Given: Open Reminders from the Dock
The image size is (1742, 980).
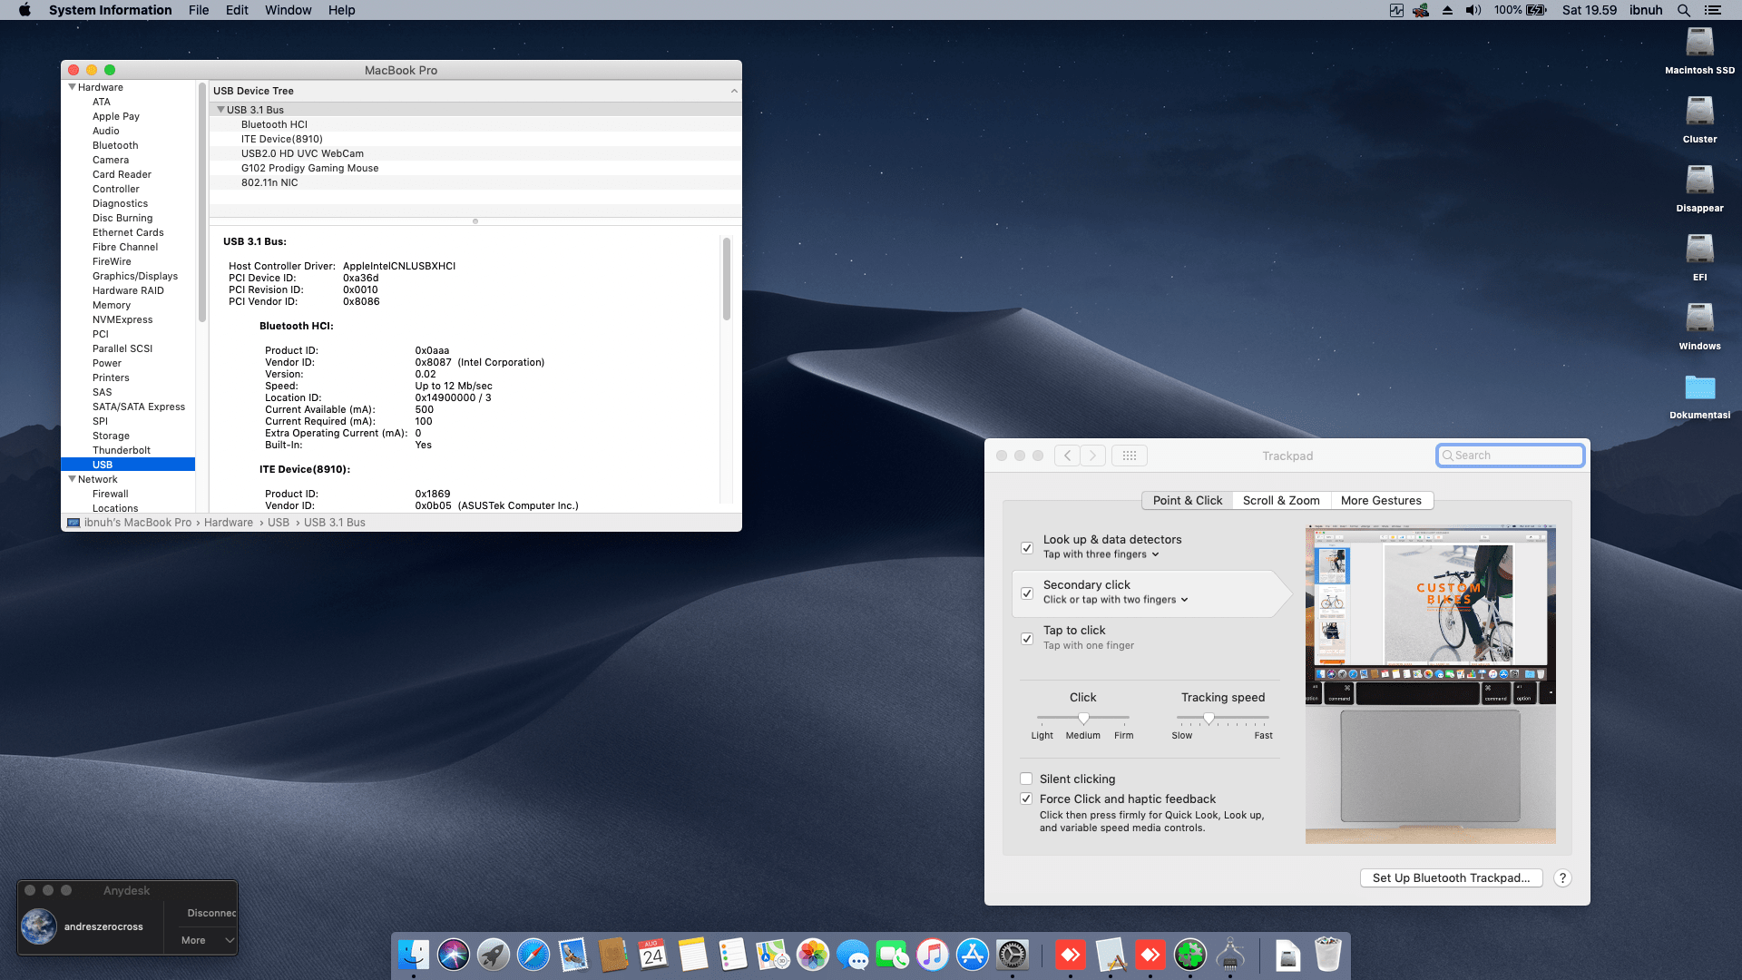Looking at the screenshot, I should 733,955.
